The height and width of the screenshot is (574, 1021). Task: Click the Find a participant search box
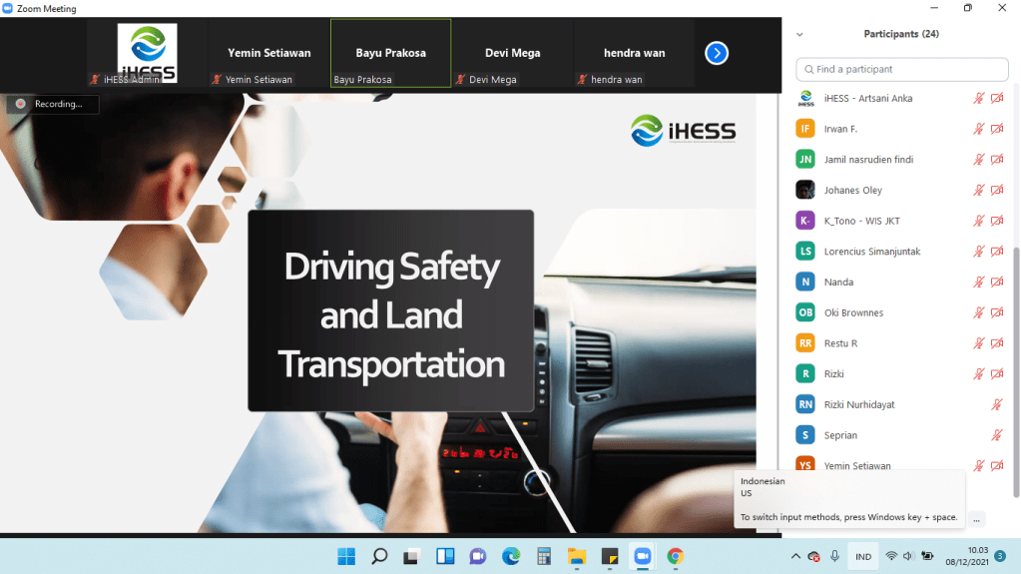tap(902, 69)
